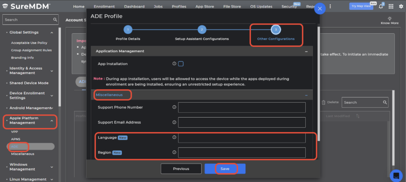Open the Enrollment top menu
The height and width of the screenshot is (182, 406).
coord(104,7)
